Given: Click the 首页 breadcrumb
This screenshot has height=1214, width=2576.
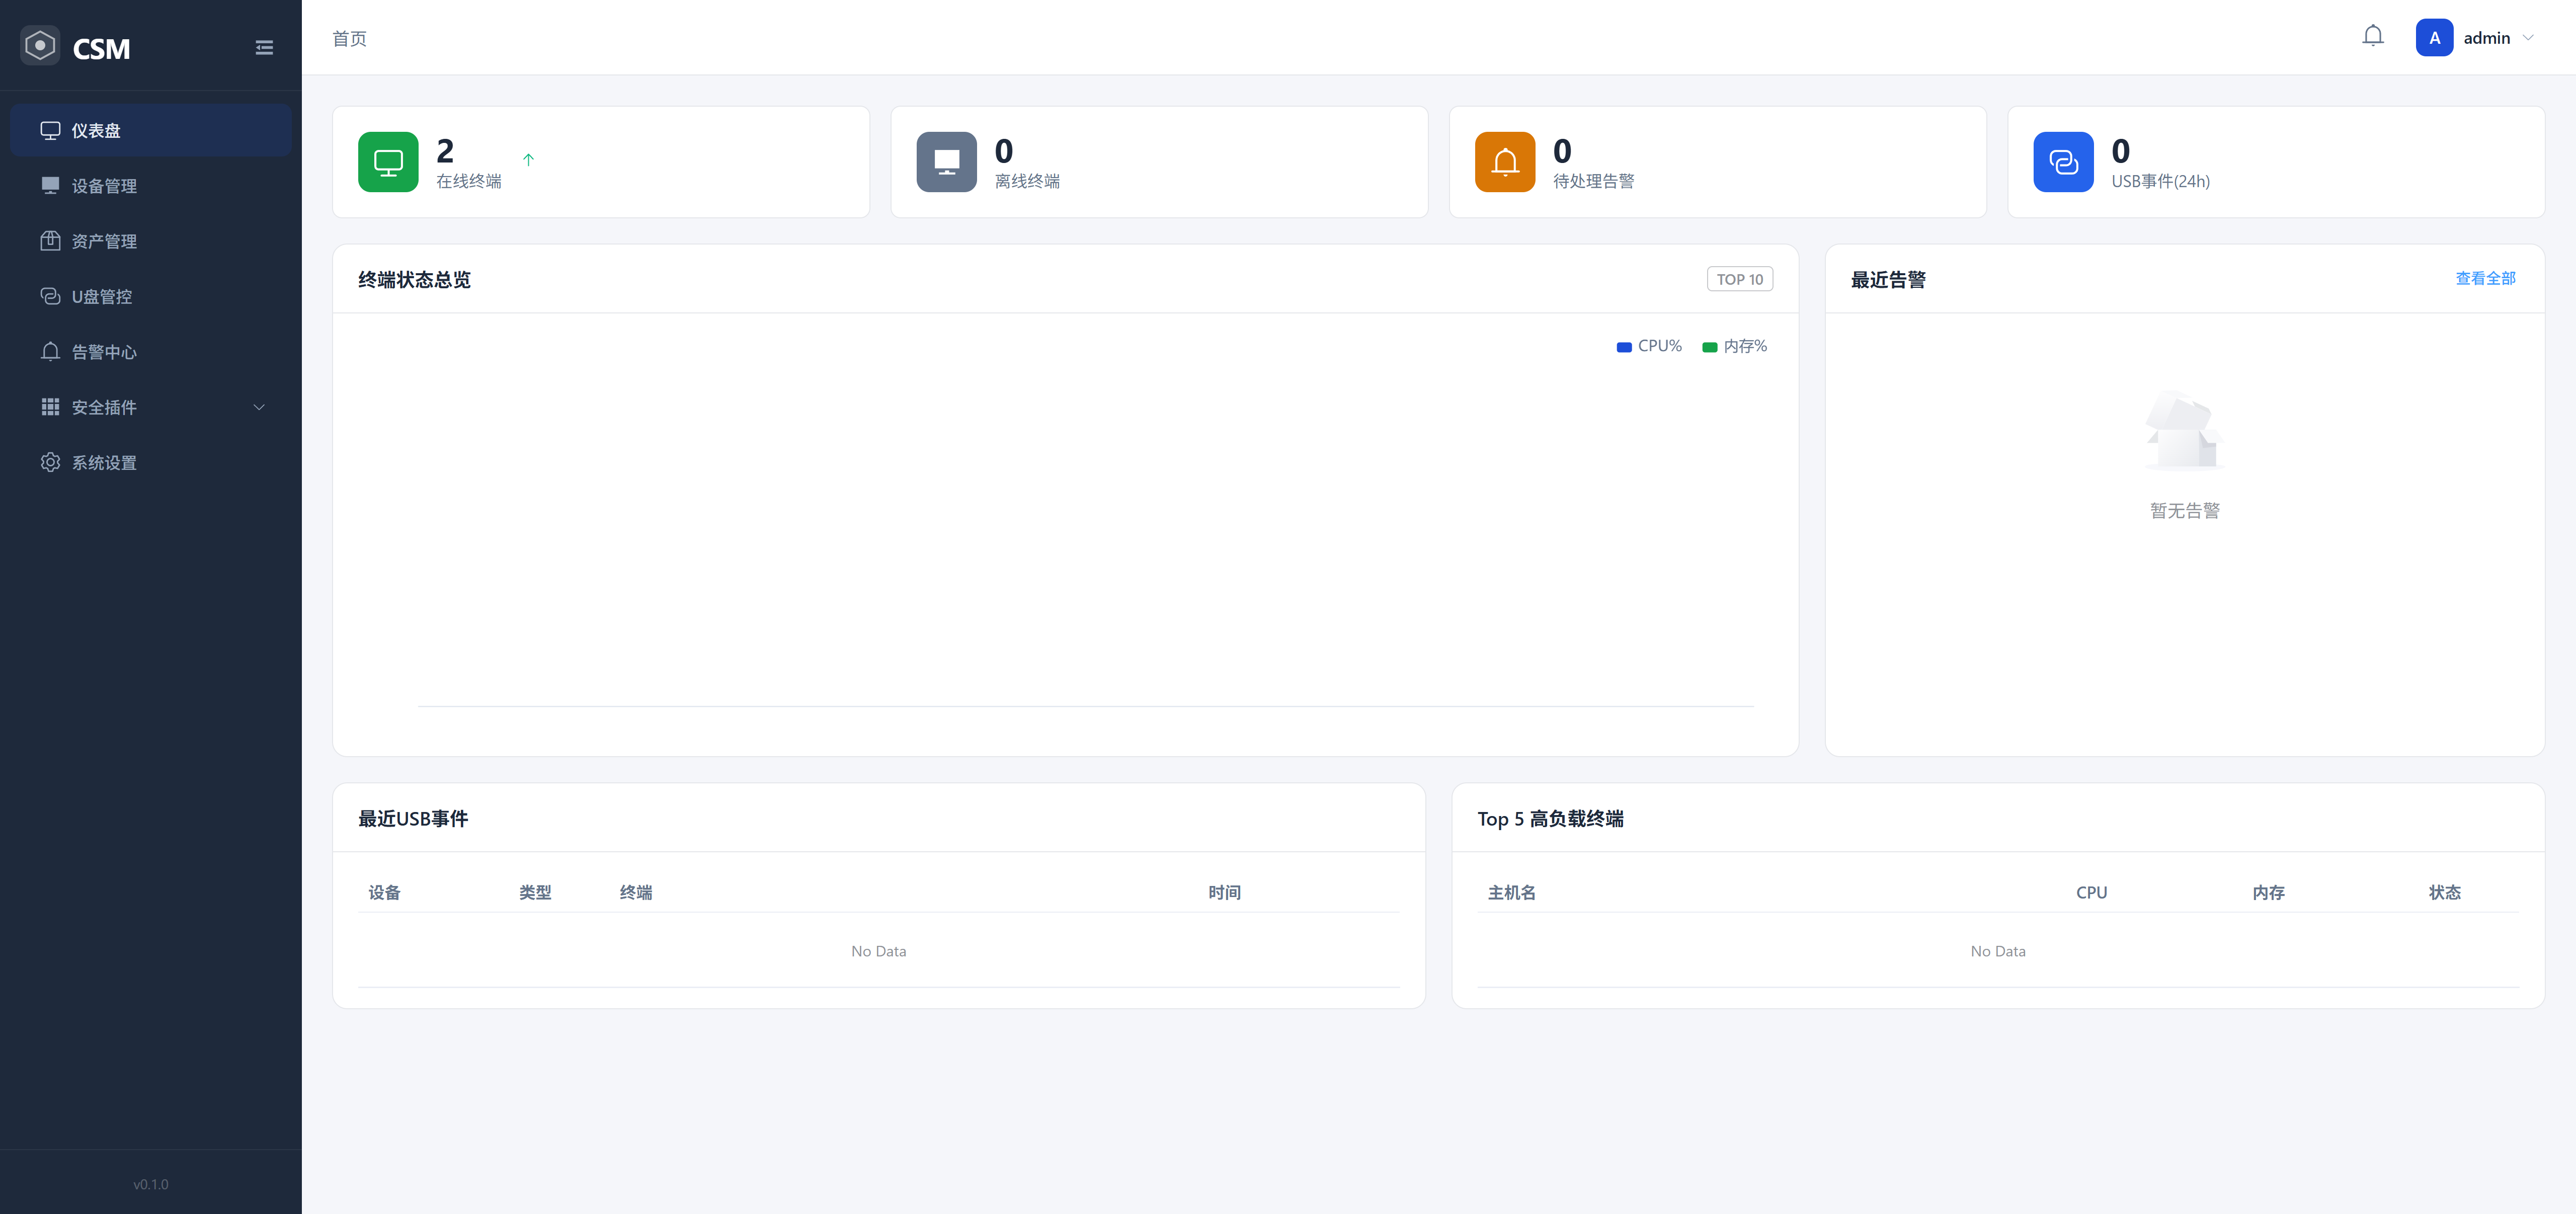Looking at the screenshot, I should point(349,38).
